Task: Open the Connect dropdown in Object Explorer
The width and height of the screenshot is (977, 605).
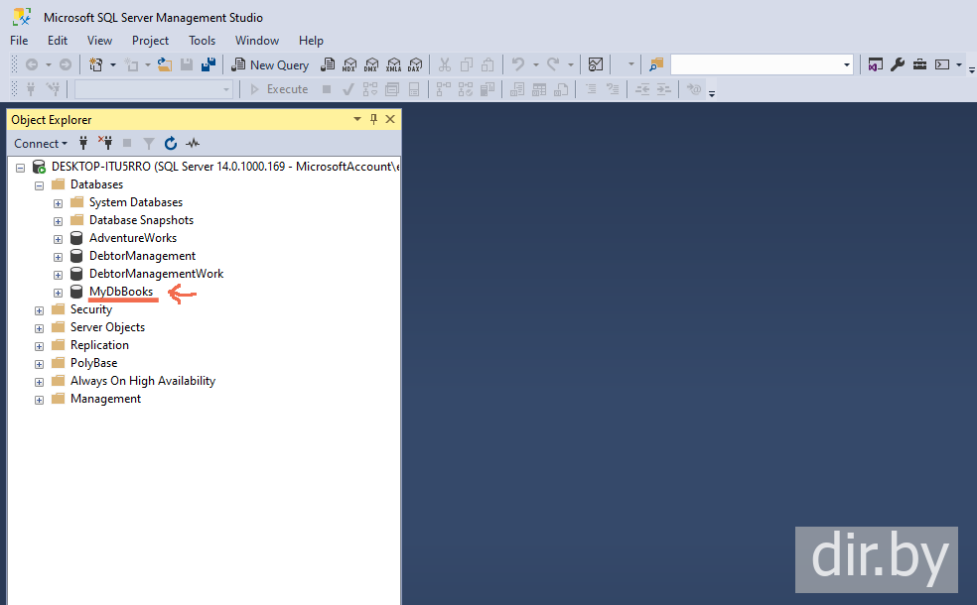Action: [x=41, y=144]
